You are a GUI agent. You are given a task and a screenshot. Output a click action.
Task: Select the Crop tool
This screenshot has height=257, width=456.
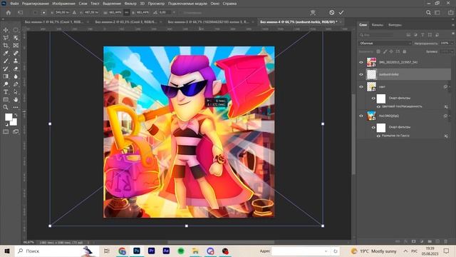click(x=6, y=46)
